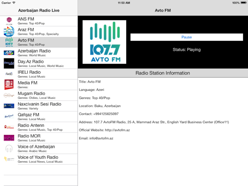Click the Voice of Azerbaijan headphones icon

pyautogui.click(x=9, y=148)
